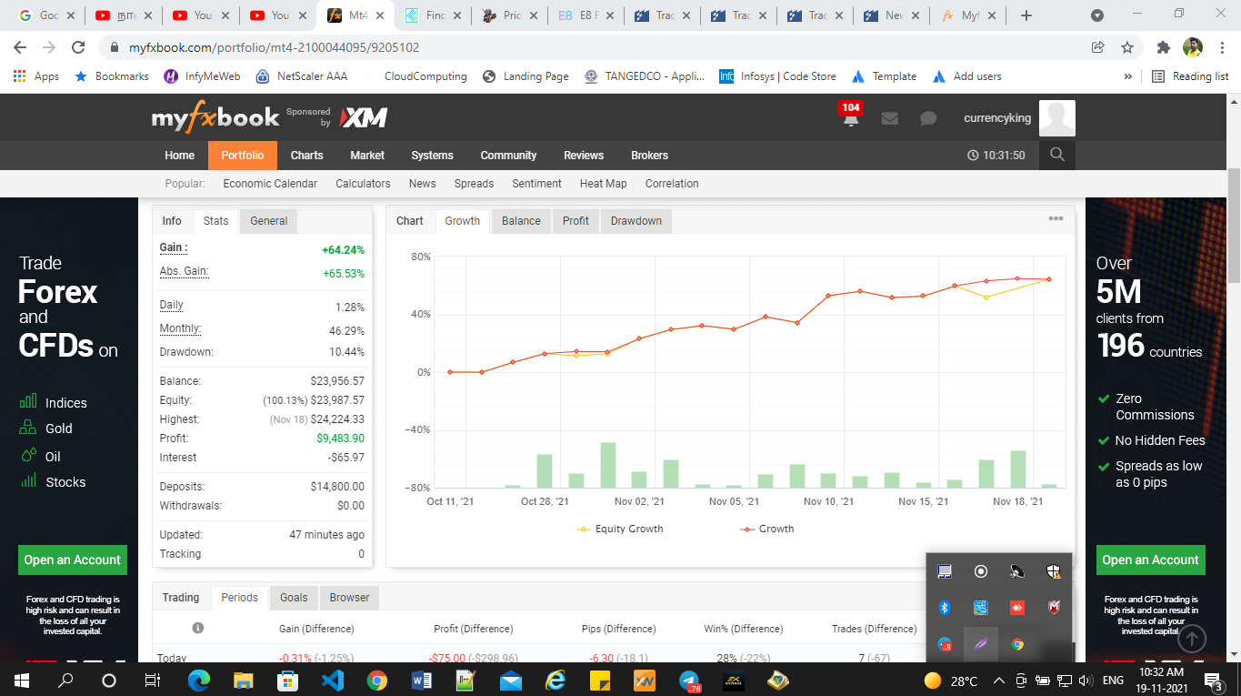The width and height of the screenshot is (1241, 696).
Task: Click the info icon in the Periods table
Action: [x=197, y=628]
